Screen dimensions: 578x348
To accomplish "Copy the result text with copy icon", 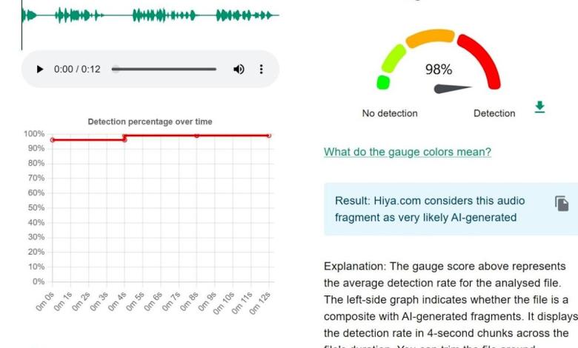I will (562, 204).
